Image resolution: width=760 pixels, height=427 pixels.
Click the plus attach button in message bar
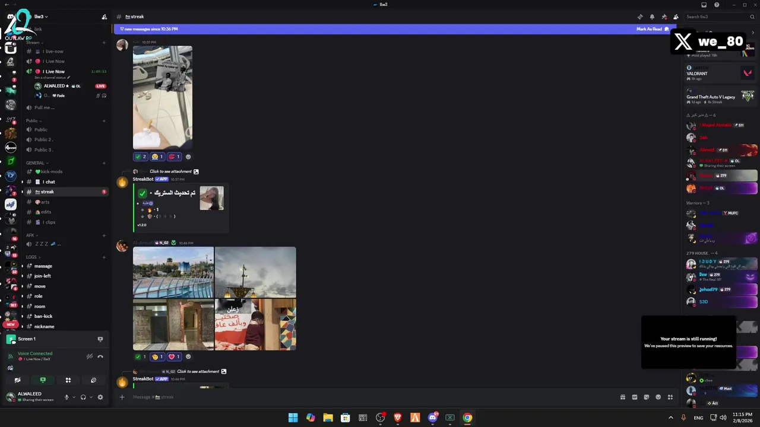(x=122, y=397)
